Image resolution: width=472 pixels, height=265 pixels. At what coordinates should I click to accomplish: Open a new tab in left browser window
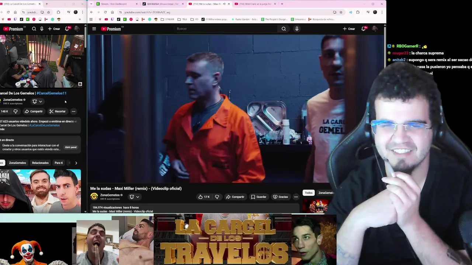click(x=46, y=4)
